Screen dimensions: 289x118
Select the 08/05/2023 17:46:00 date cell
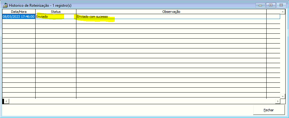click(19, 17)
